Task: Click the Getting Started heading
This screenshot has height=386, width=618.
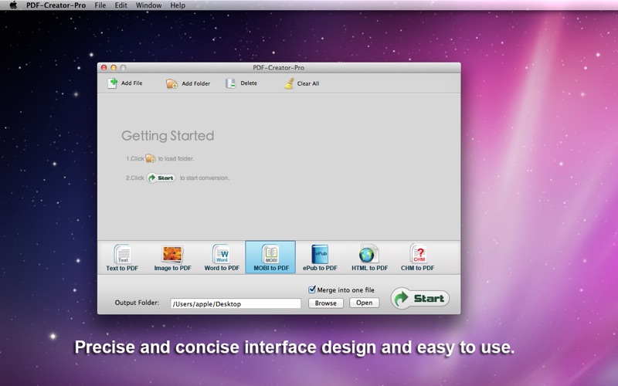Action: 168,136
